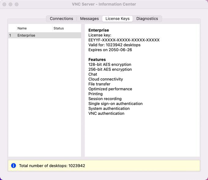
Task: Click 'Expires on 2050-06-26' text
Action: pyautogui.click(x=110, y=50)
